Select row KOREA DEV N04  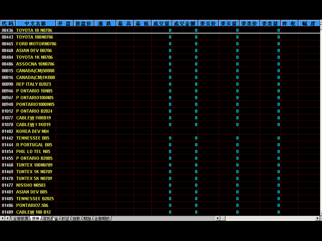pyautogui.click(x=160, y=132)
